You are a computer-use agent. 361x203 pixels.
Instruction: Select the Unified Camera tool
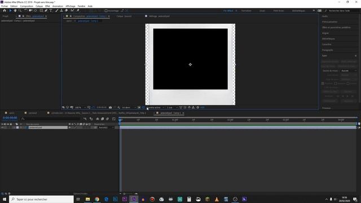click(x=30, y=11)
